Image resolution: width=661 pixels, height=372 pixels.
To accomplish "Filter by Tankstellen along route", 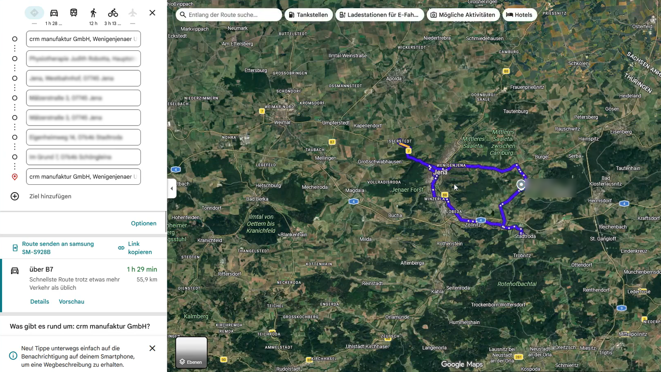I will click(x=309, y=15).
